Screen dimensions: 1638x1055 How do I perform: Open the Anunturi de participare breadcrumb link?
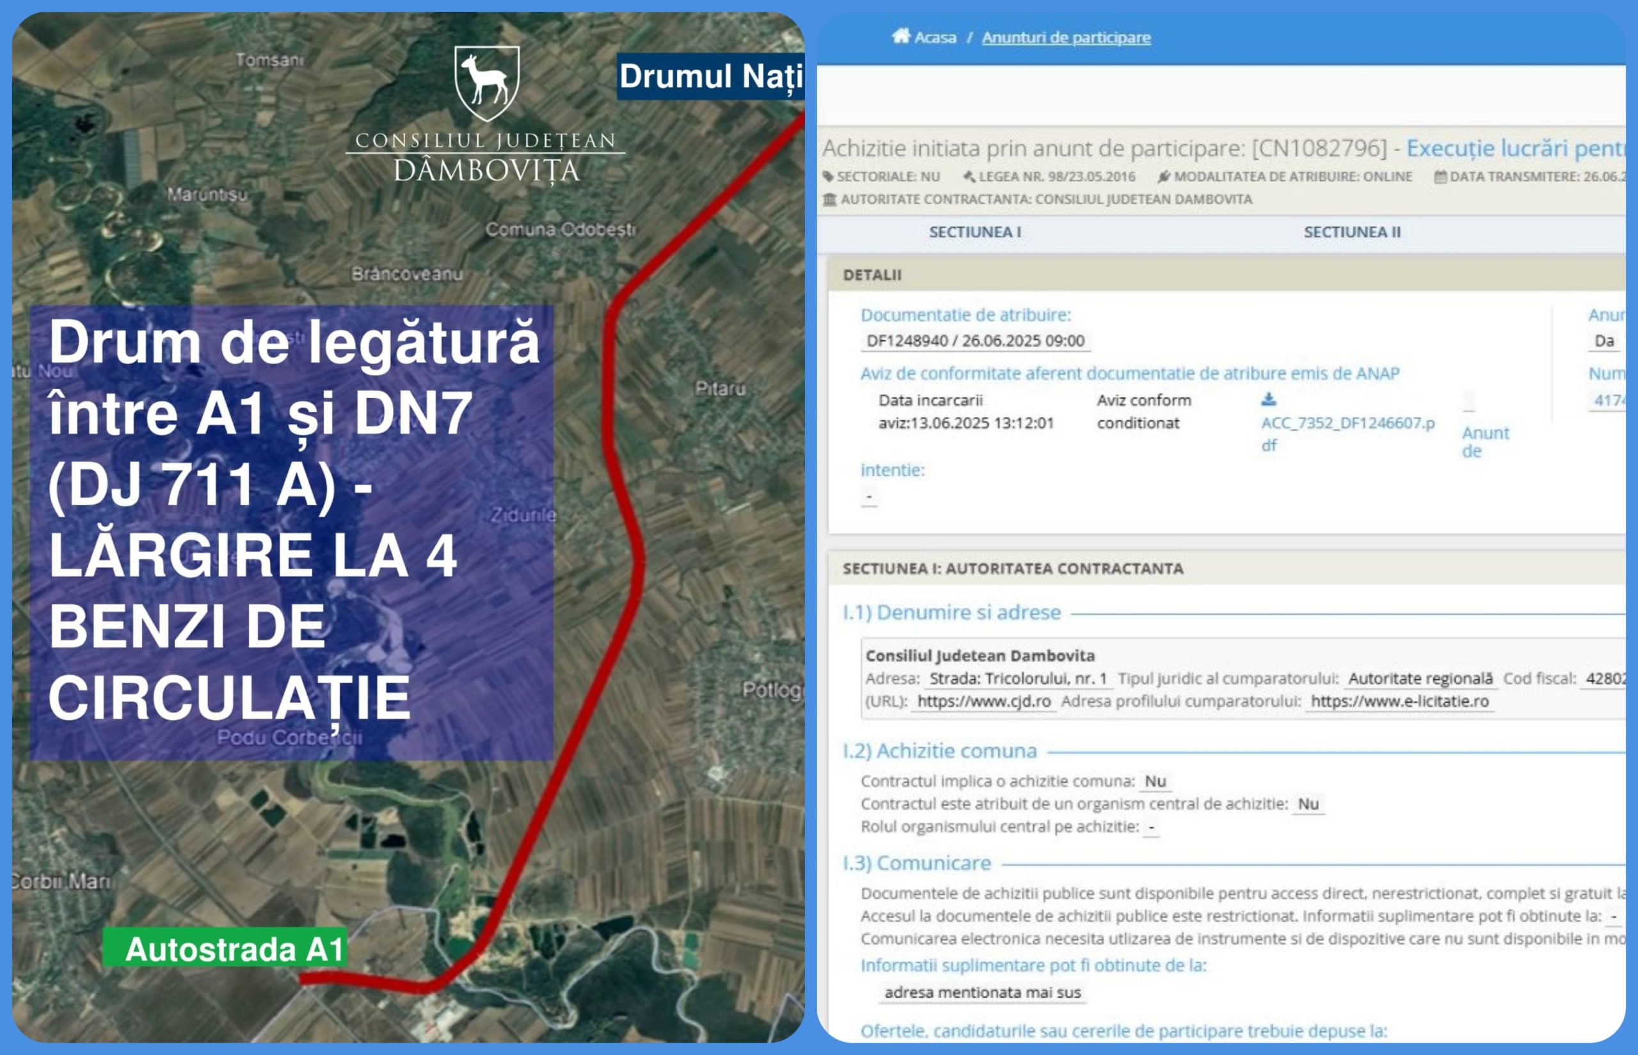[1066, 37]
